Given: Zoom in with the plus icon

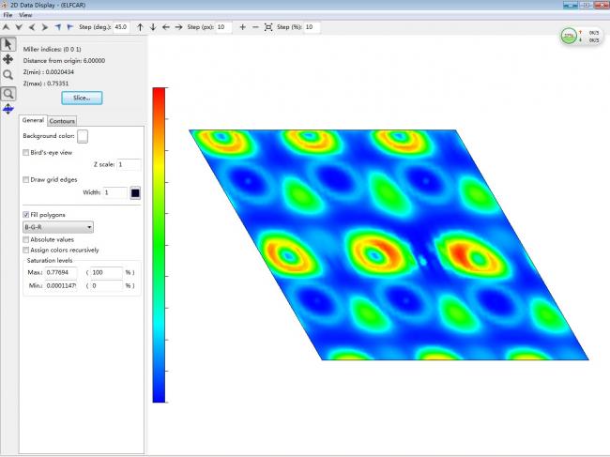Looking at the screenshot, I should (243, 27).
